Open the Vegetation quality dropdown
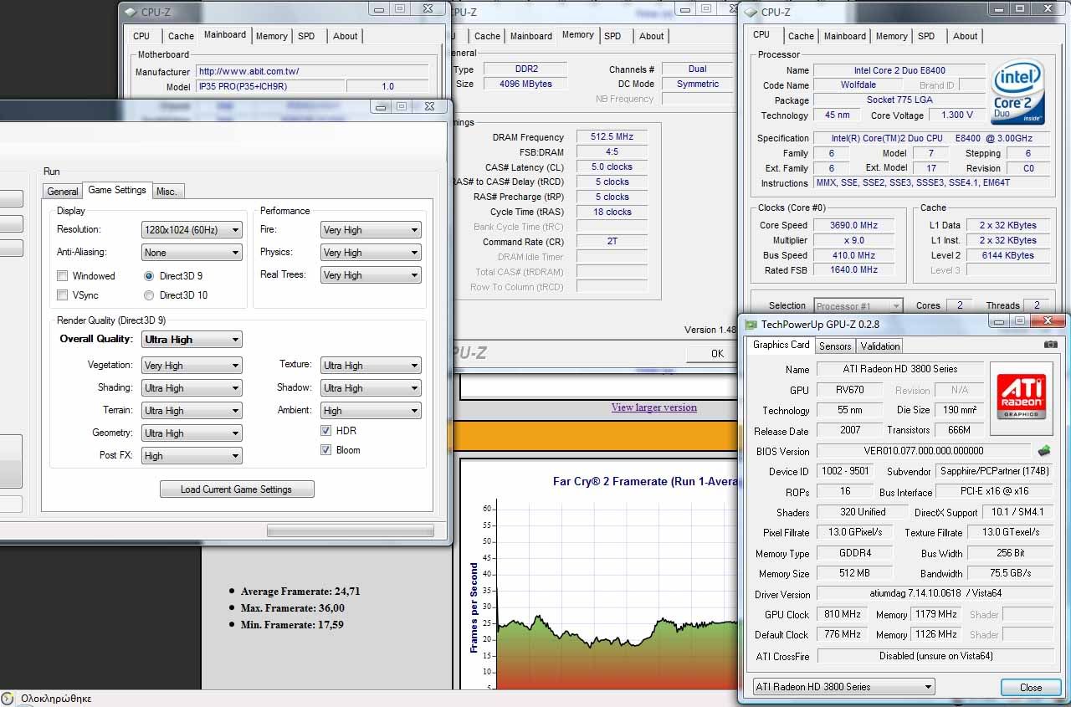Viewport: 1071px width, 707px height. coord(192,366)
